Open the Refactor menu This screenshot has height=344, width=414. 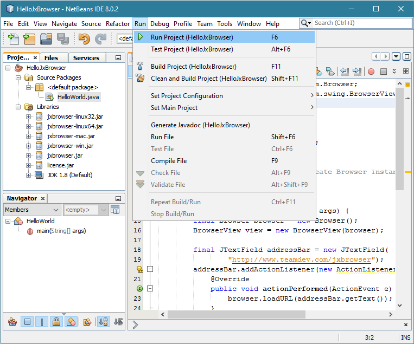tap(118, 24)
